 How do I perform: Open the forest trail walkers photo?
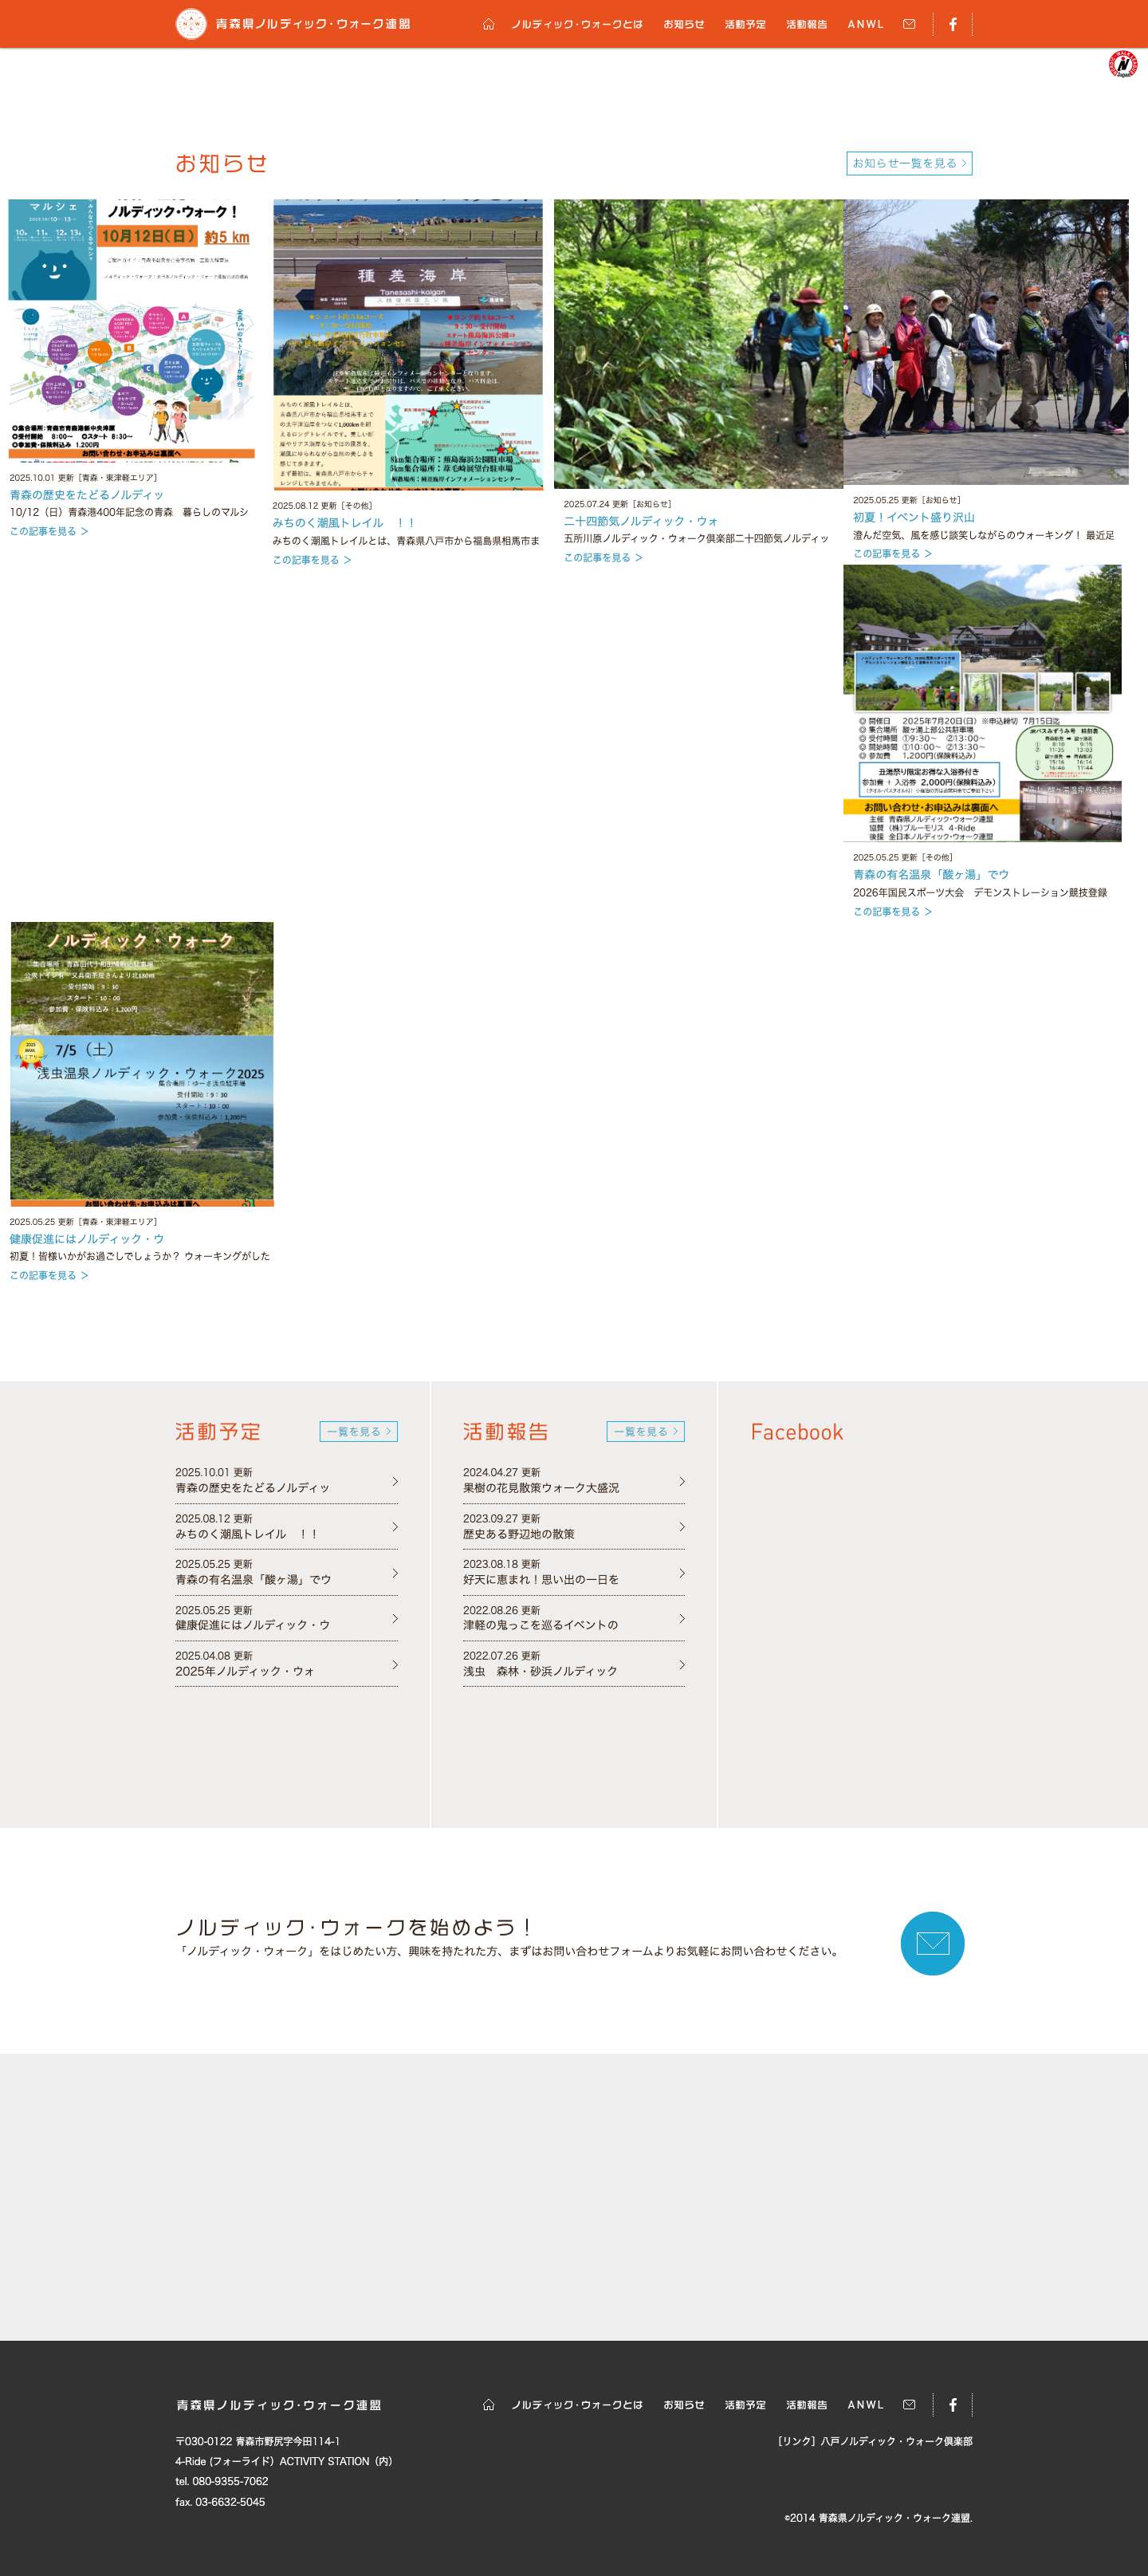(698, 343)
